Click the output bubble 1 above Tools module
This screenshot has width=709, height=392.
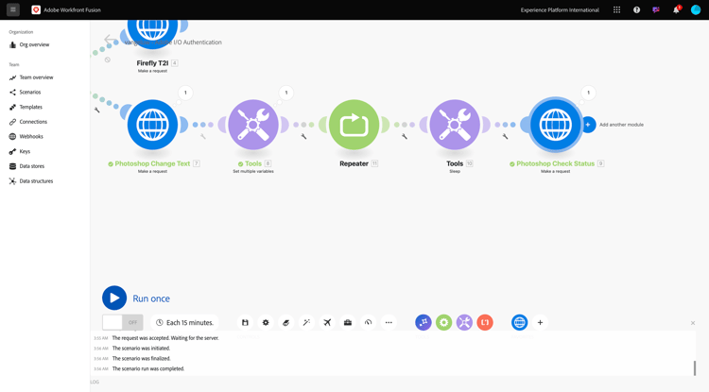pos(286,93)
